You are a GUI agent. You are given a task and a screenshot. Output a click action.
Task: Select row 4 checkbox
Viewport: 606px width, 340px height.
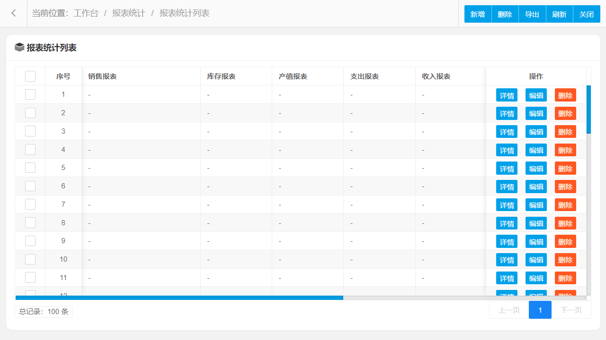pos(30,149)
